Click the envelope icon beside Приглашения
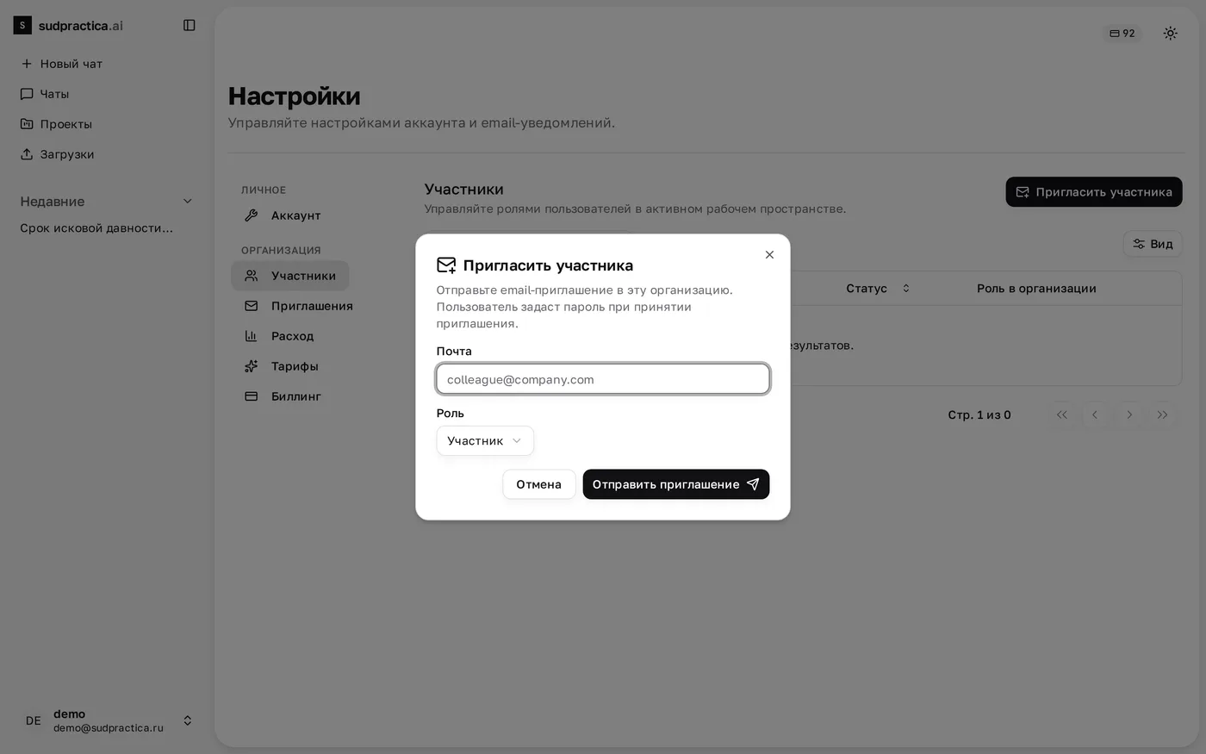1206x754 pixels. tap(252, 306)
